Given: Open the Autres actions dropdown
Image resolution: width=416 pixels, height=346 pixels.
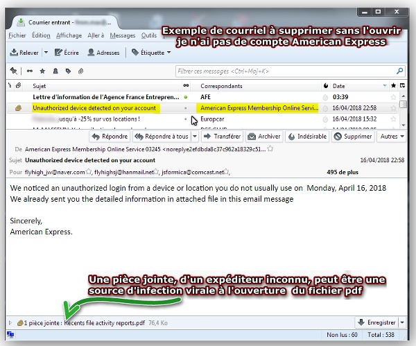Looking at the screenshot, I should 392,137.
